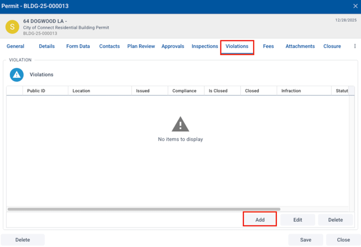Open the Details tab
The height and width of the screenshot is (247, 361).
click(46, 46)
